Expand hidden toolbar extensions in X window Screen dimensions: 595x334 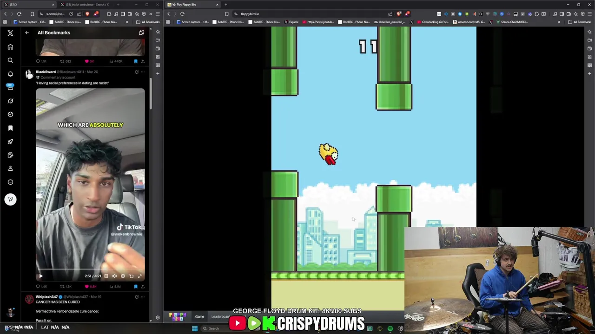(x=151, y=14)
